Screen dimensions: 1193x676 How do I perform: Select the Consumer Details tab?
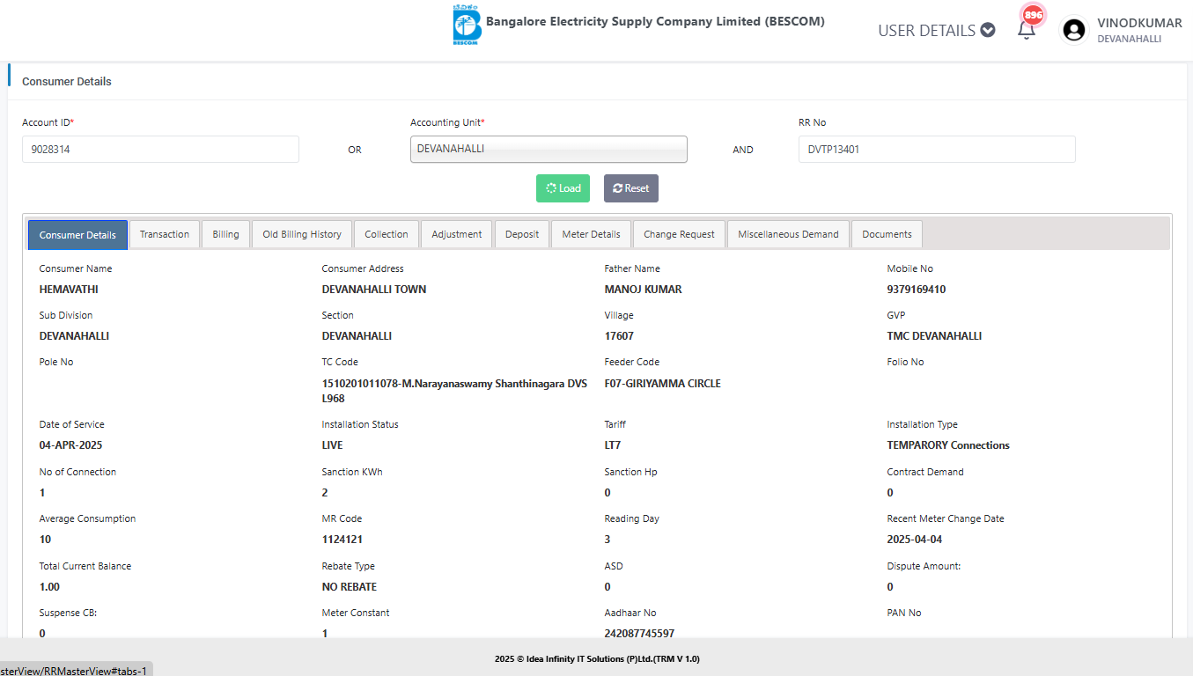point(77,235)
